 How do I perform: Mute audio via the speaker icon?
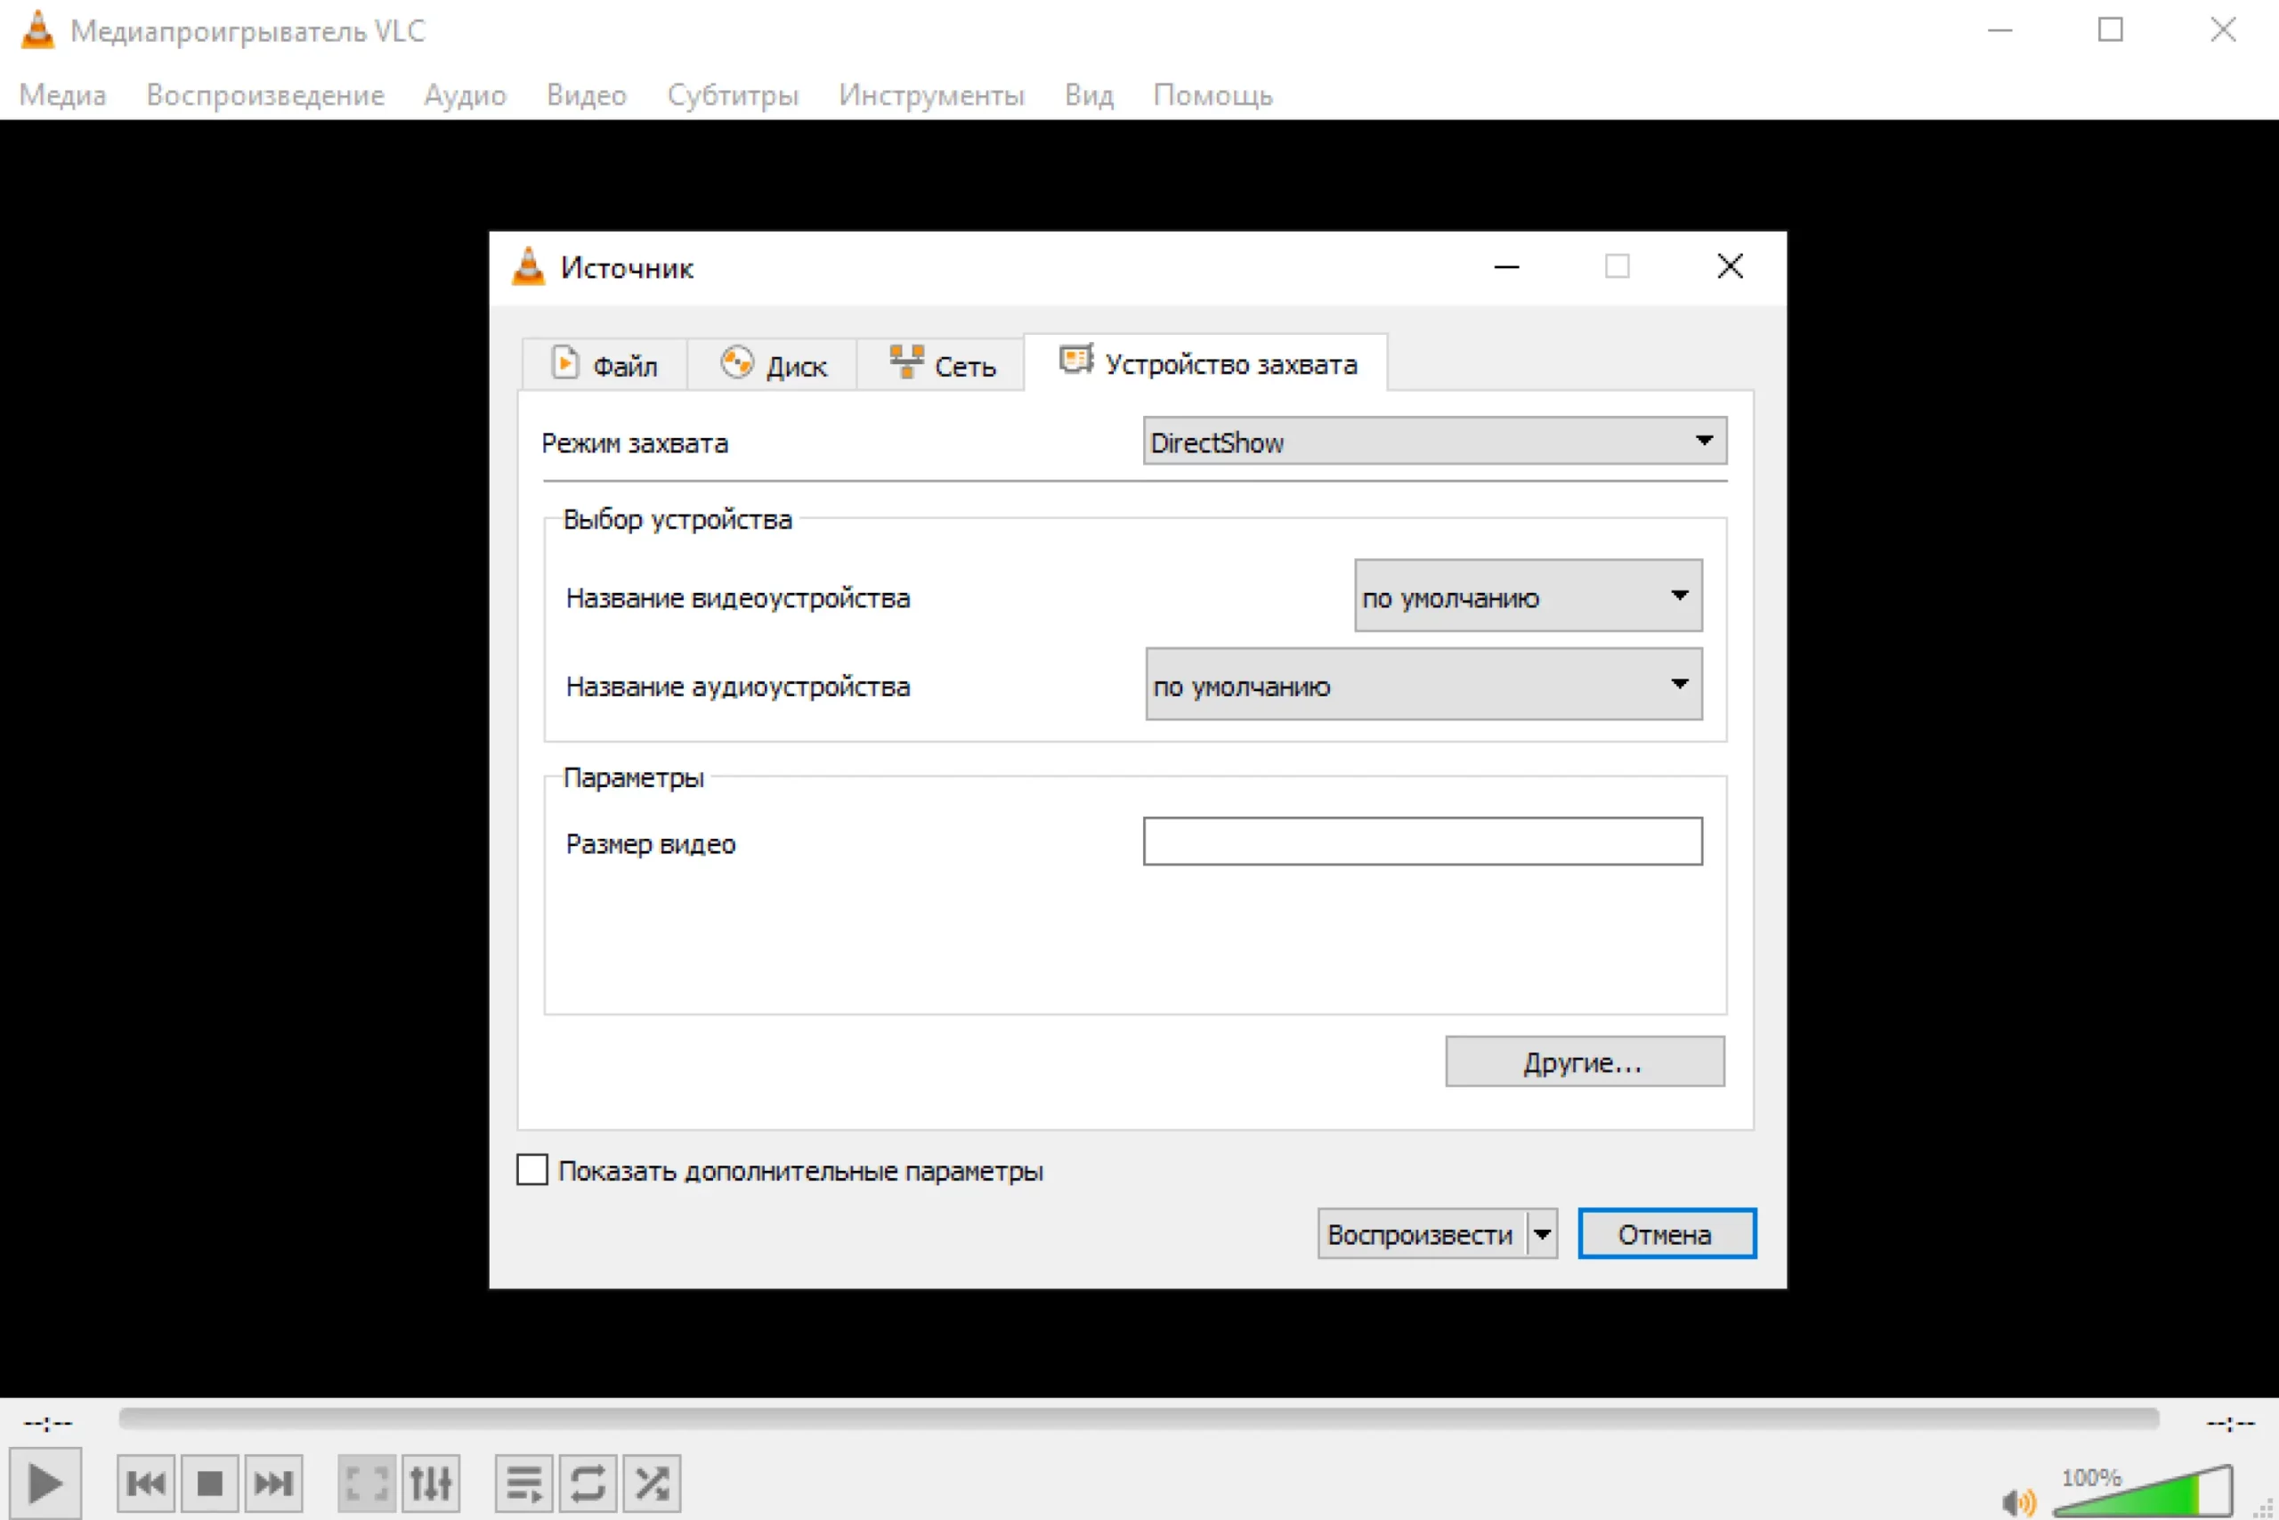click(x=2017, y=1501)
